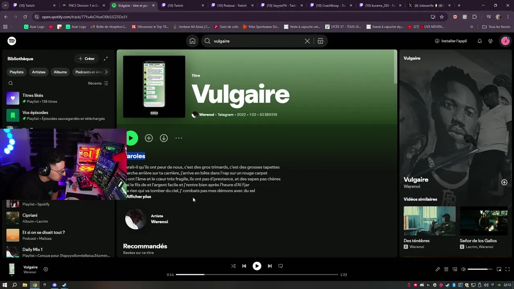514x289 pixels.
Task: Open the Chrome media control icon
Action: tap(489, 17)
